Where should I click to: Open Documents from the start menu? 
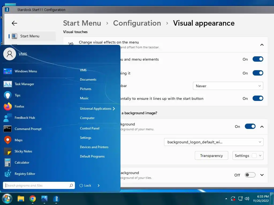pos(88,80)
